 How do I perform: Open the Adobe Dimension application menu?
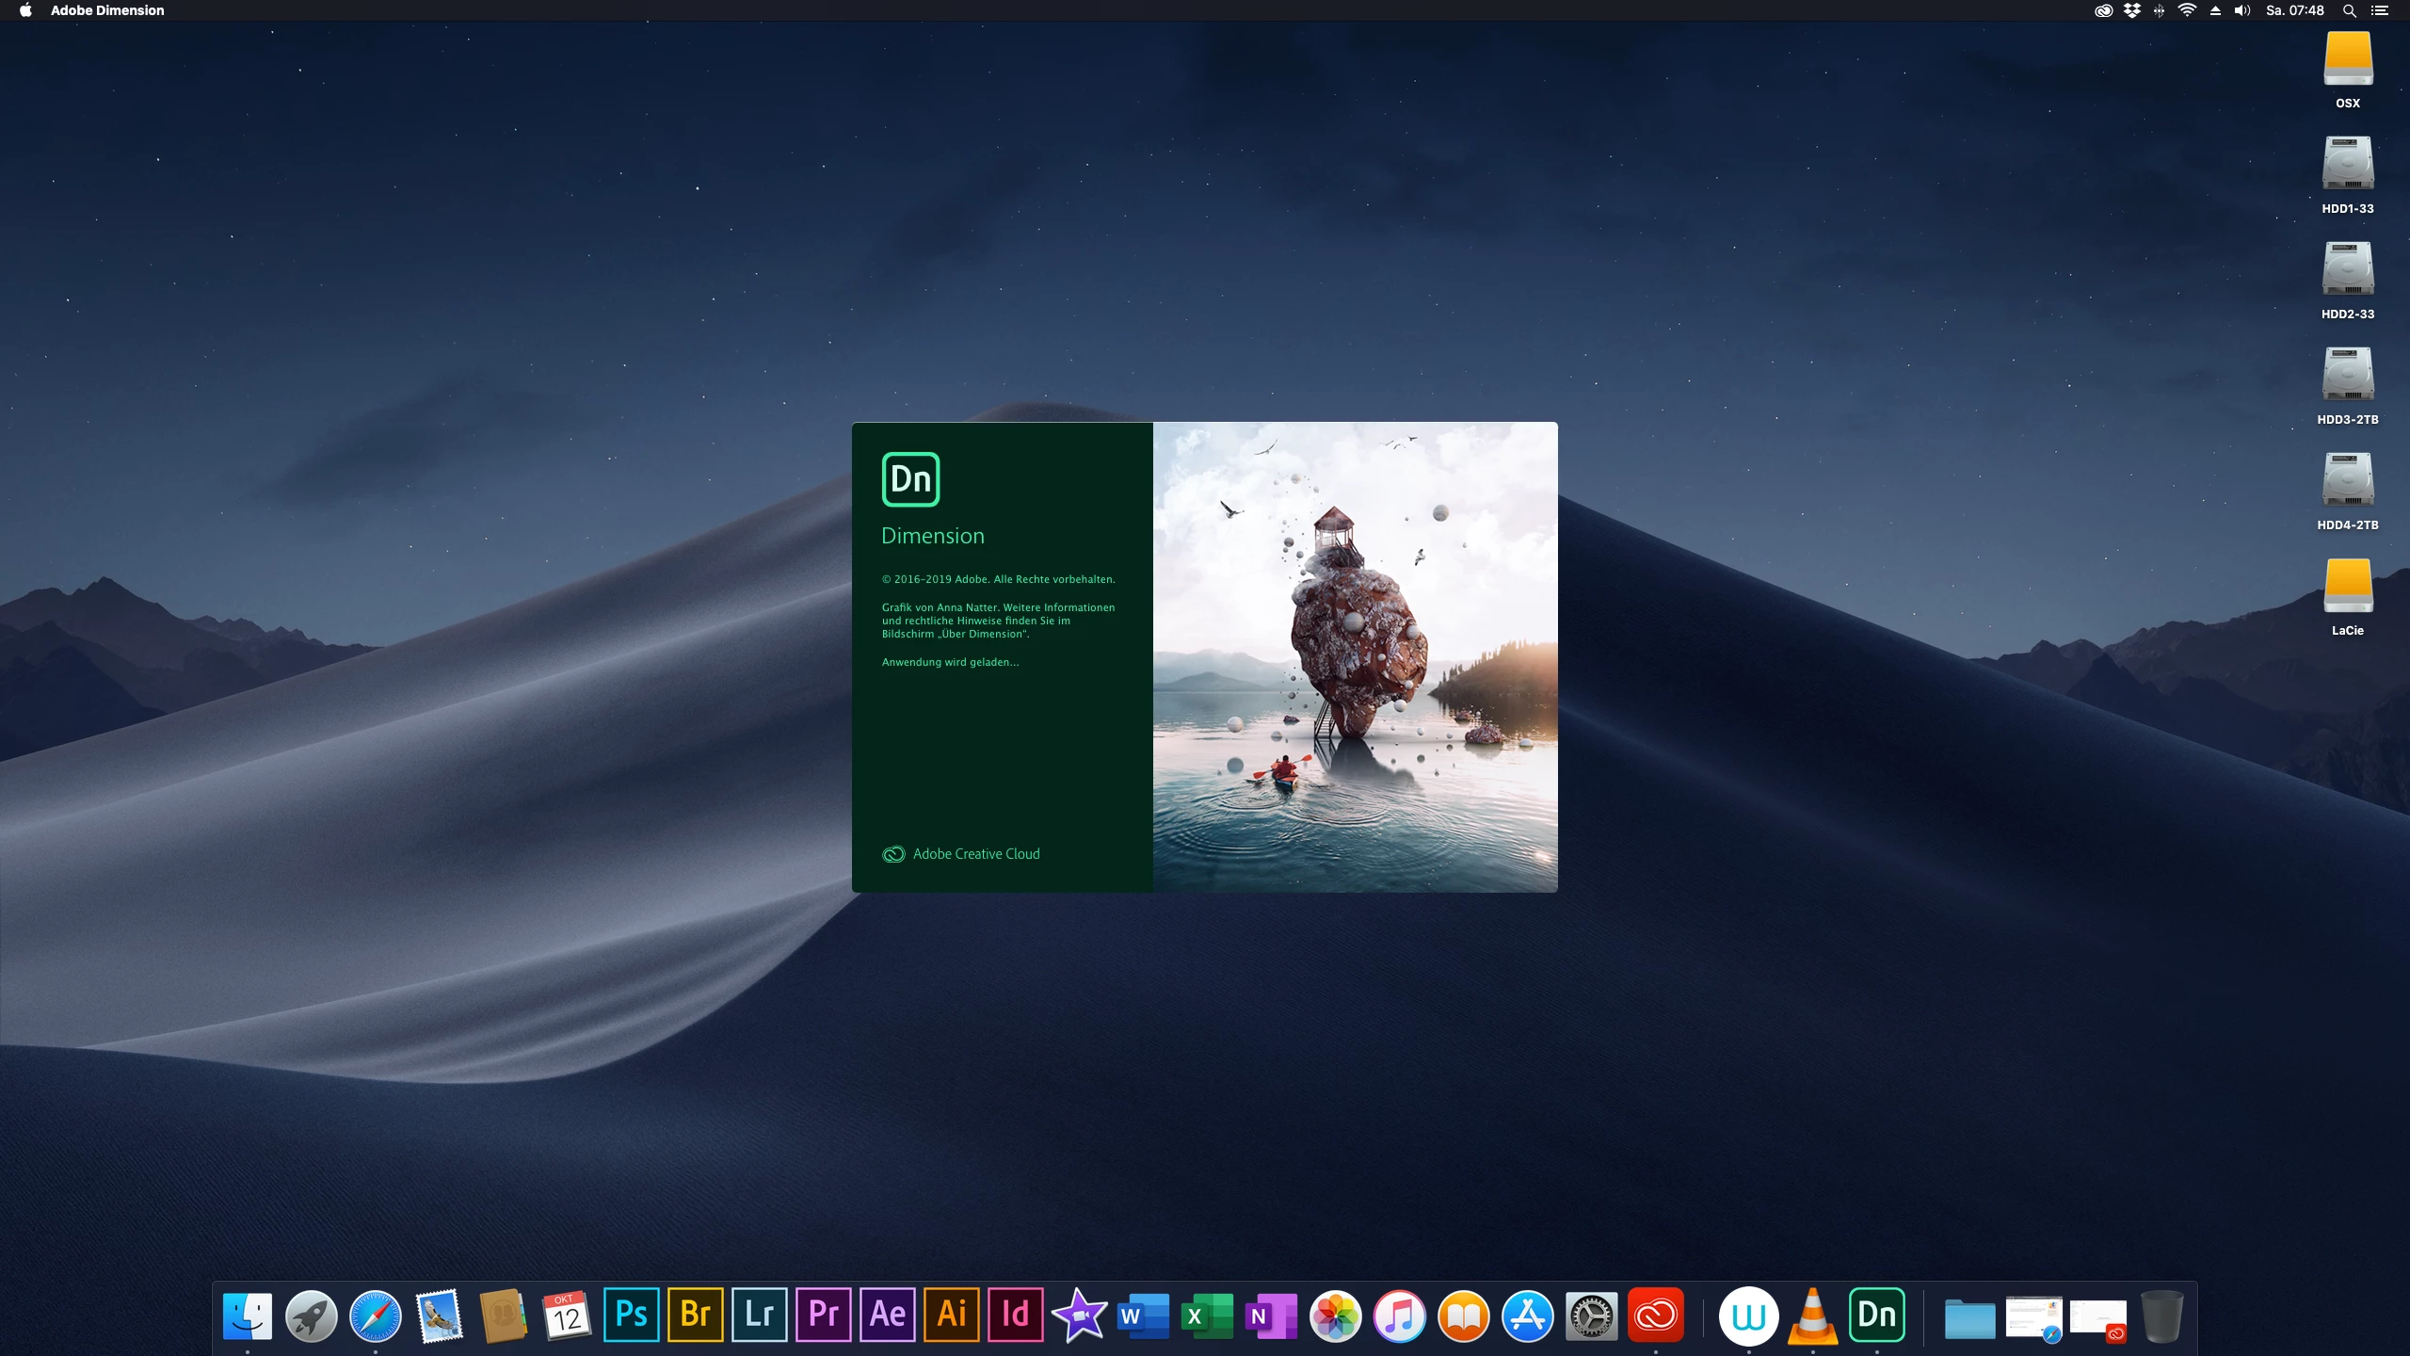point(107,10)
